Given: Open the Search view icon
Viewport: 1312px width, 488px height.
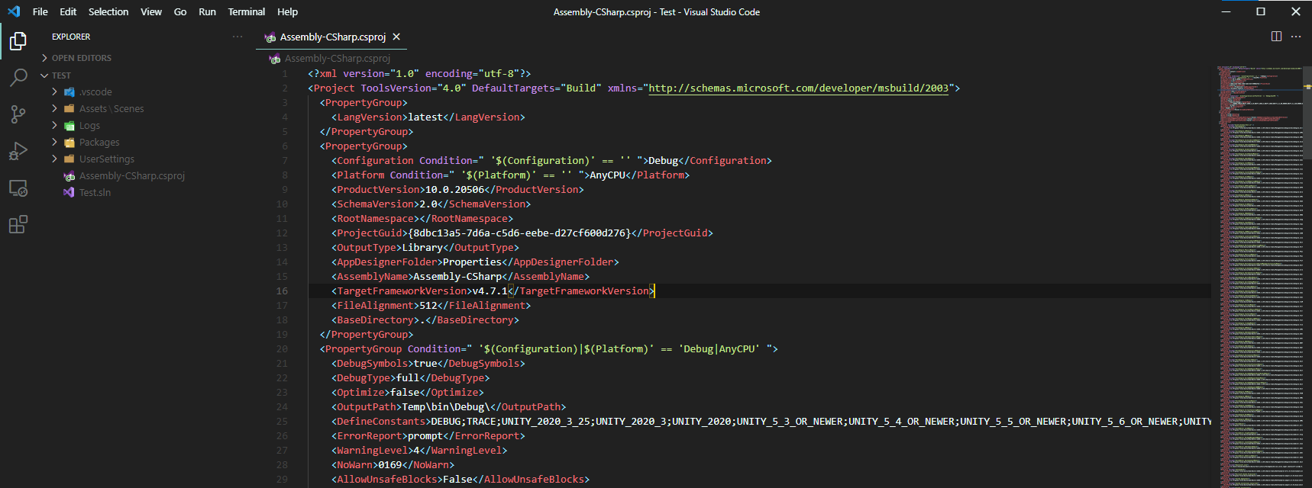Looking at the screenshot, I should click(18, 77).
